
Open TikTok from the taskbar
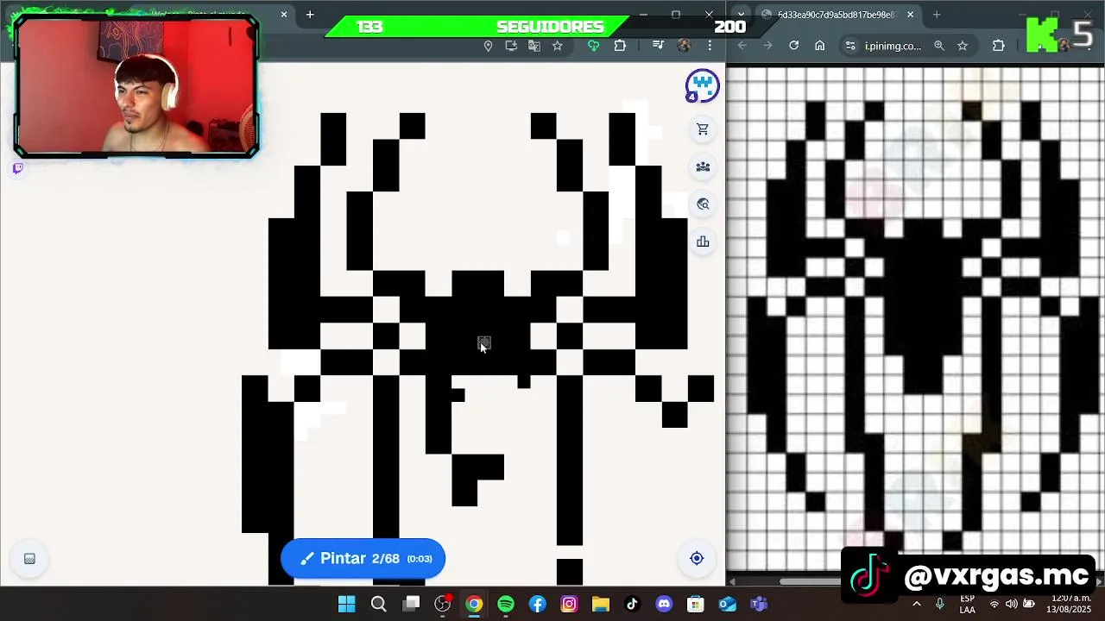[x=632, y=604]
